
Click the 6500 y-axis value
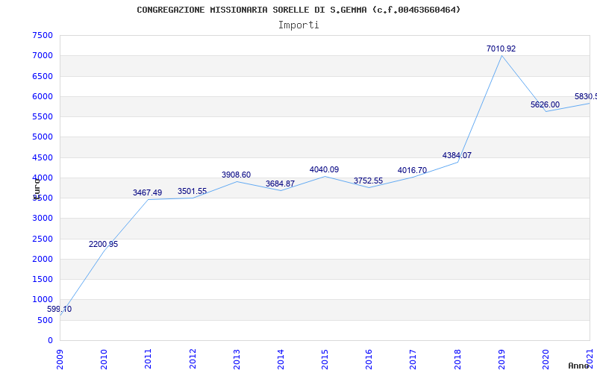click(43, 76)
